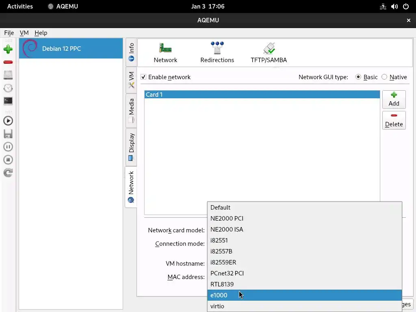Pick i82551 from the dropdown list
Screen dimensions: 416x312
pos(305,240)
